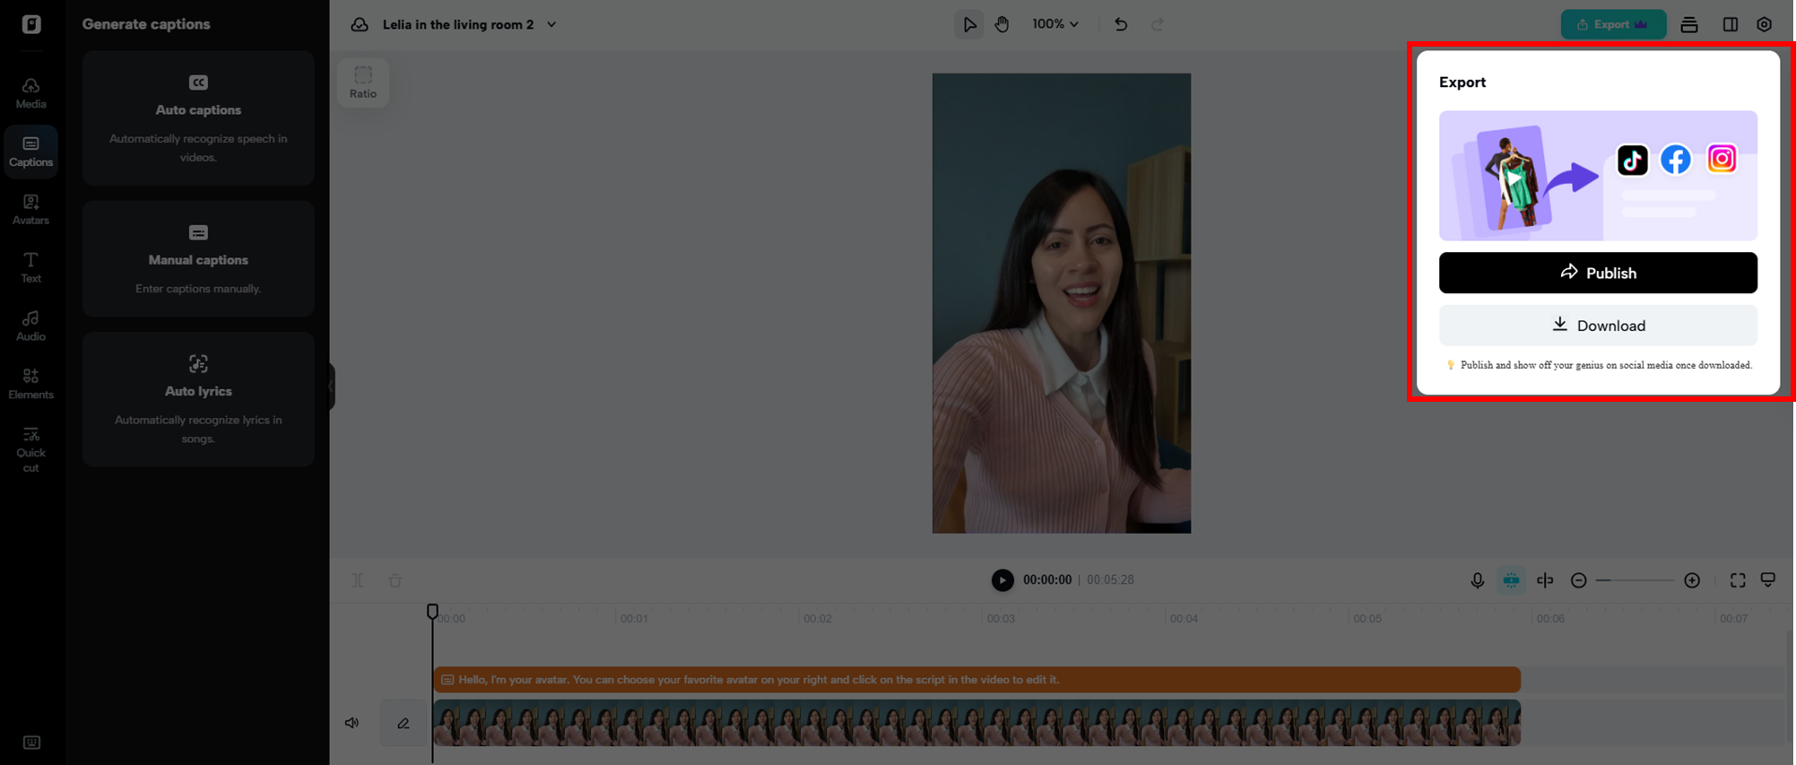Click the microphone record voiceover icon
Viewport: 1796px width, 765px height.
(x=1478, y=580)
